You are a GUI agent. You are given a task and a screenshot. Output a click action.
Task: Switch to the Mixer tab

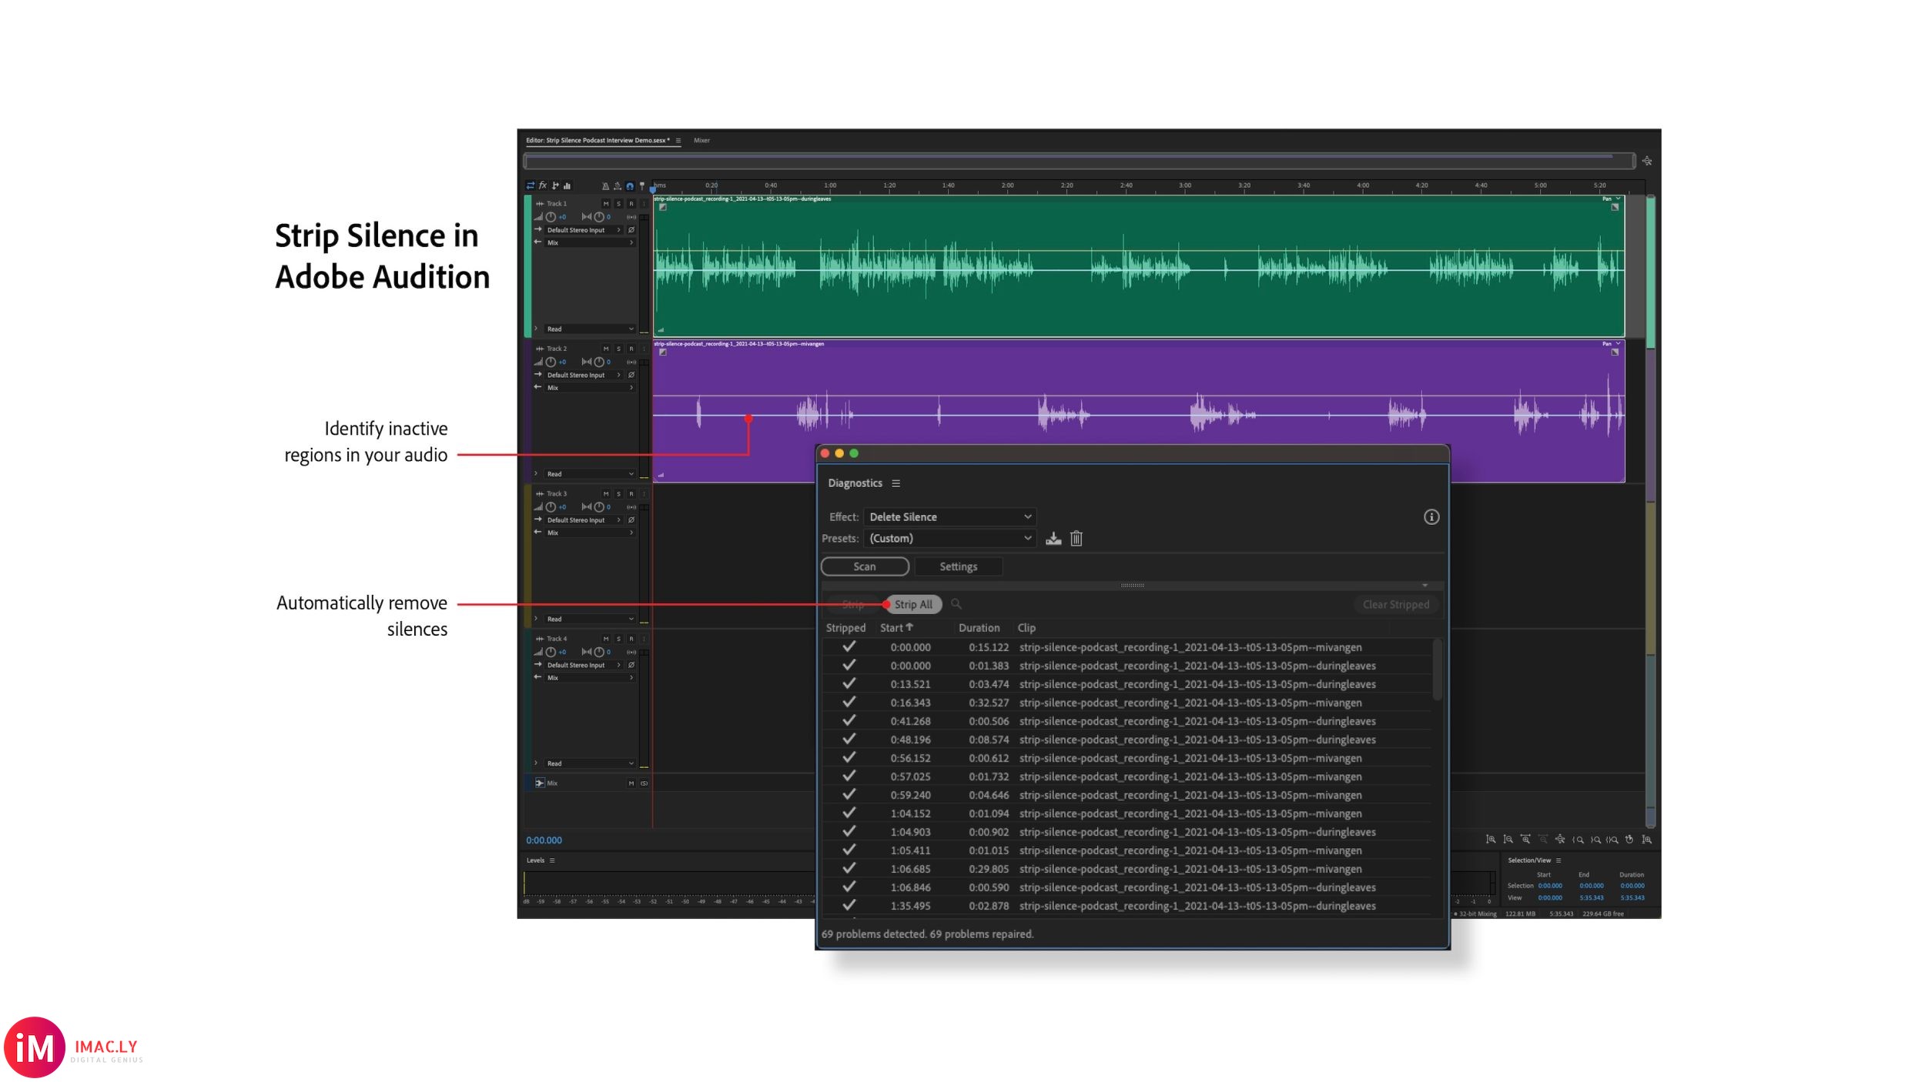tap(701, 141)
